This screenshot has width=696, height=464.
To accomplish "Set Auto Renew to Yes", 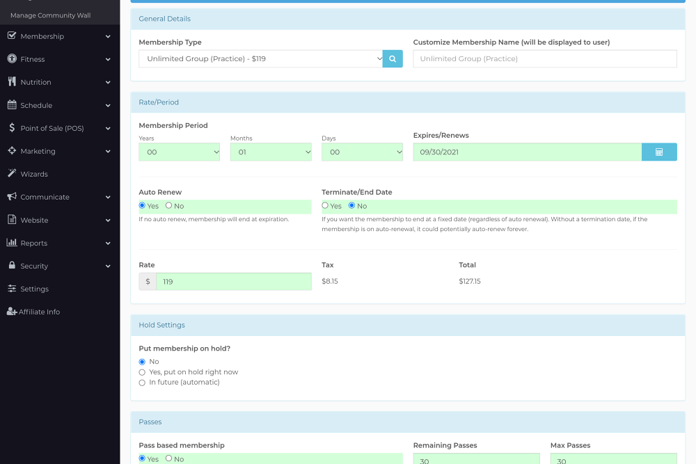I will click(x=142, y=205).
